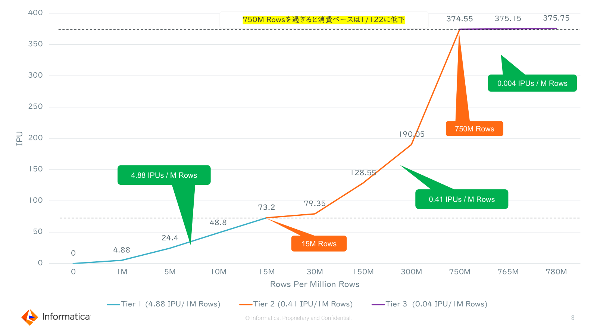Click the 190.05 data label

coord(412,134)
